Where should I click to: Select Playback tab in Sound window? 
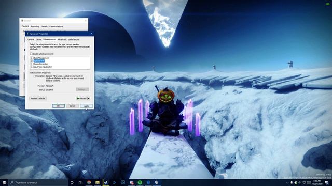(x=25, y=26)
